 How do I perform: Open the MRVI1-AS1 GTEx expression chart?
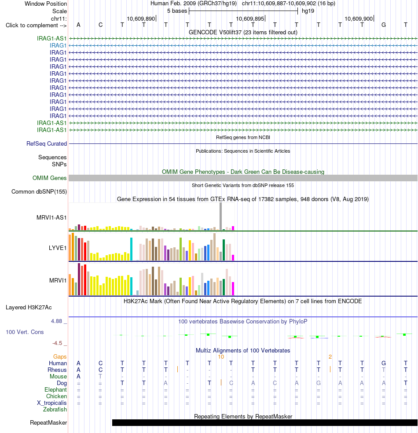click(151, 216)
